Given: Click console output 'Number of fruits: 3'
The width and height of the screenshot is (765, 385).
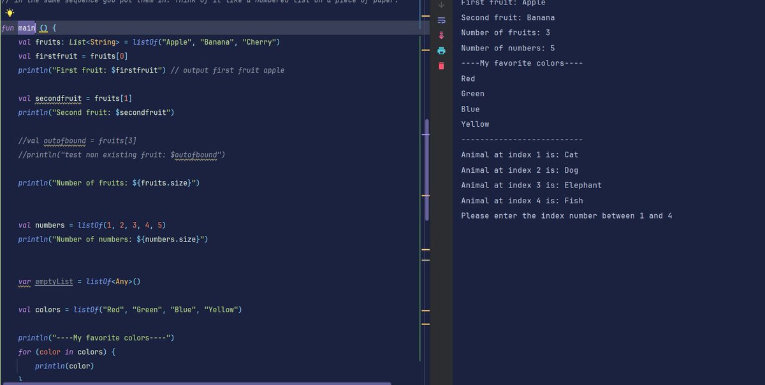Looking at the screenshot, I should pos(506,33).
